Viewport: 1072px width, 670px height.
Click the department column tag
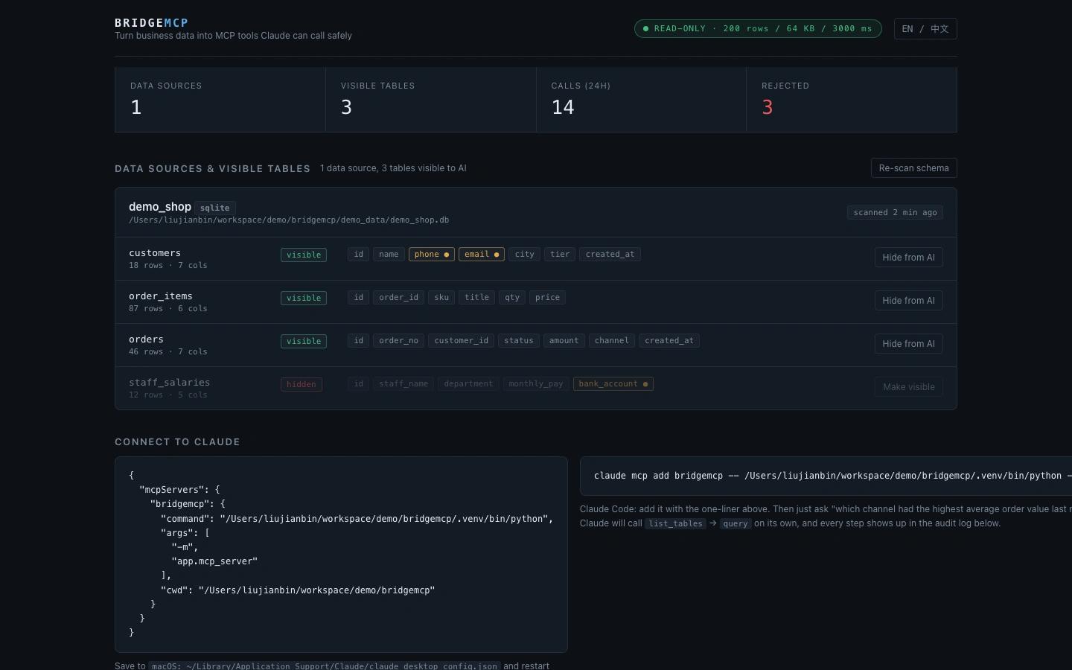(x=468, y=384)
